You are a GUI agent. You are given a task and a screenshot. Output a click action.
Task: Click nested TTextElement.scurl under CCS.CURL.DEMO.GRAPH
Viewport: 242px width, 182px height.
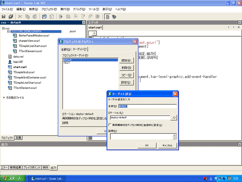[31, 51]
